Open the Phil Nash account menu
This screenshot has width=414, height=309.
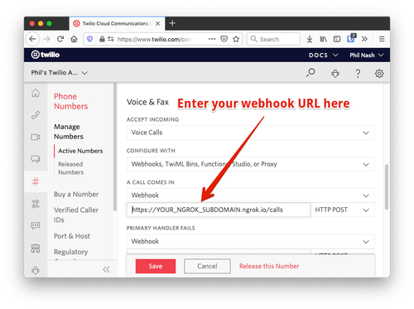367,55
